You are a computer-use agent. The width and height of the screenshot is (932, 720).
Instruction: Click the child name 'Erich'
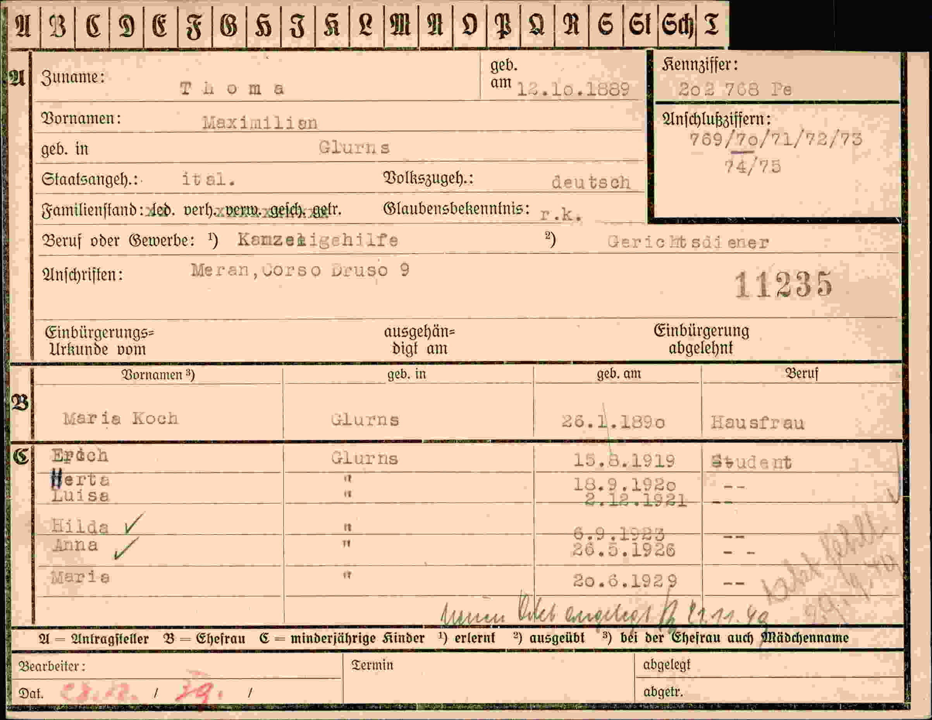pyautogui.click(x=80, y=456)
